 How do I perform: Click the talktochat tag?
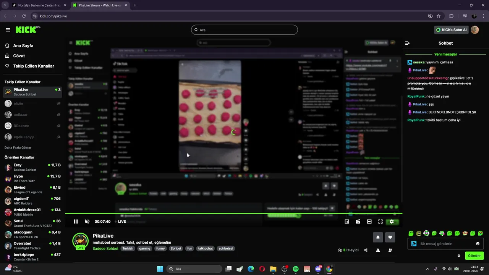point(206,249)
